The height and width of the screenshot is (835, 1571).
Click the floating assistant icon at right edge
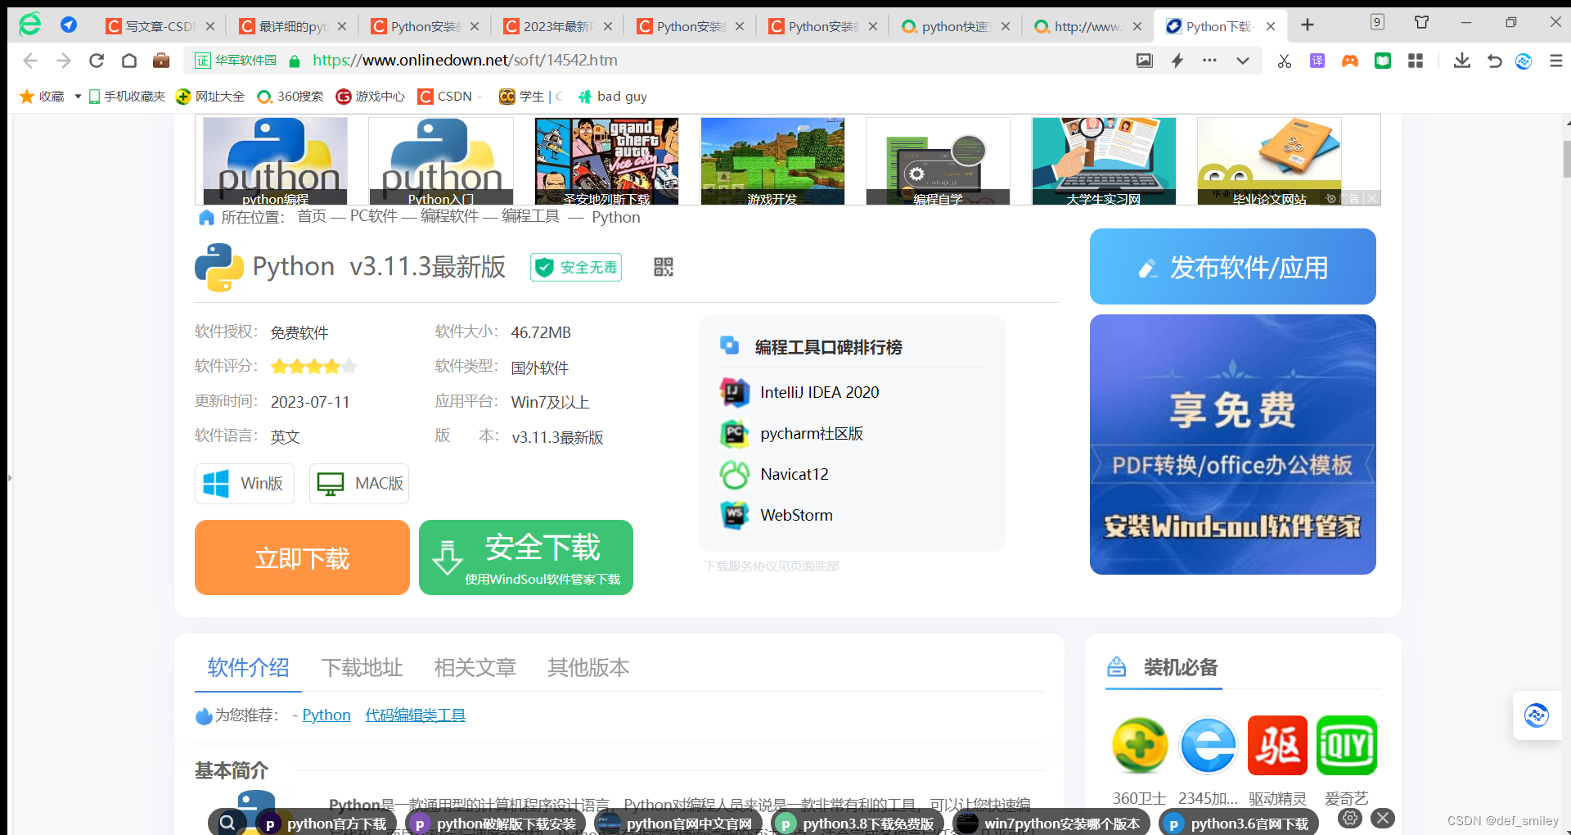[1537, 715]
